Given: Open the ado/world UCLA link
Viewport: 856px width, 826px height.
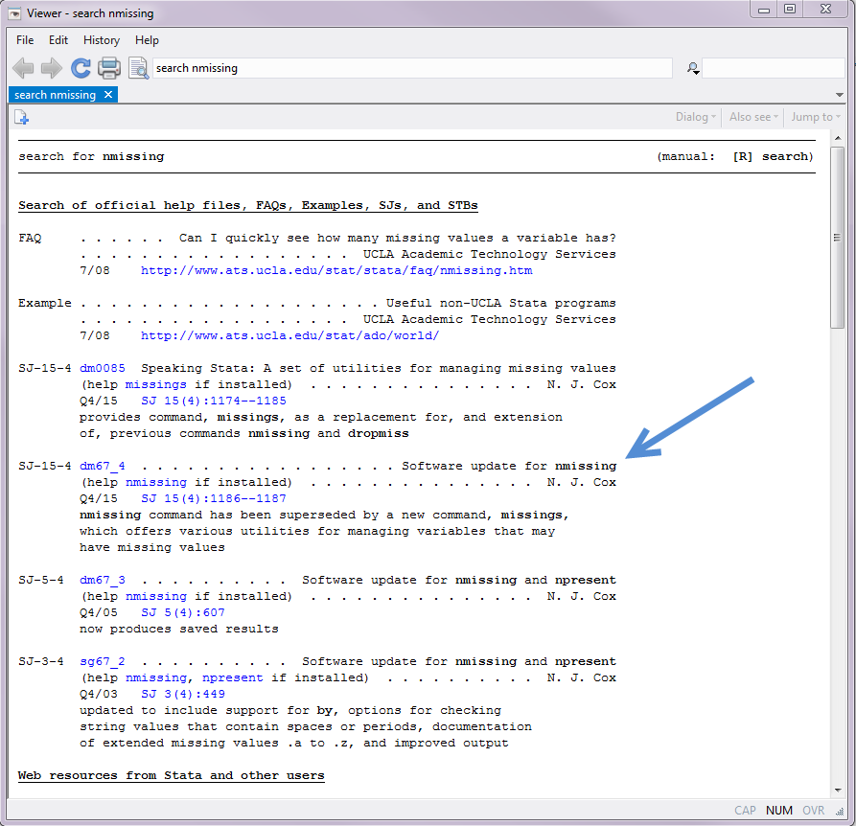Looking at the screenshot, I should click(289, 335).
